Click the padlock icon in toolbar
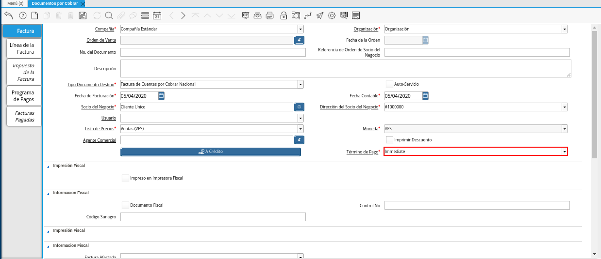601x259 pixels. click(x=284, y=15)
